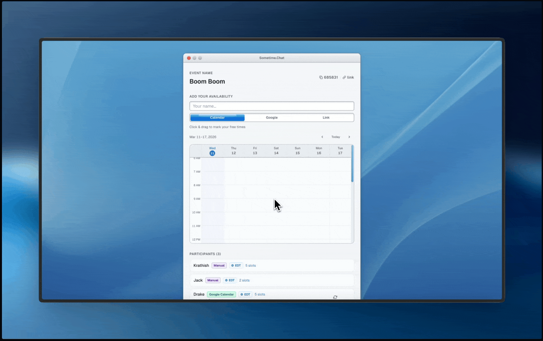Select the Calendar availability tab

click(217, 117)
